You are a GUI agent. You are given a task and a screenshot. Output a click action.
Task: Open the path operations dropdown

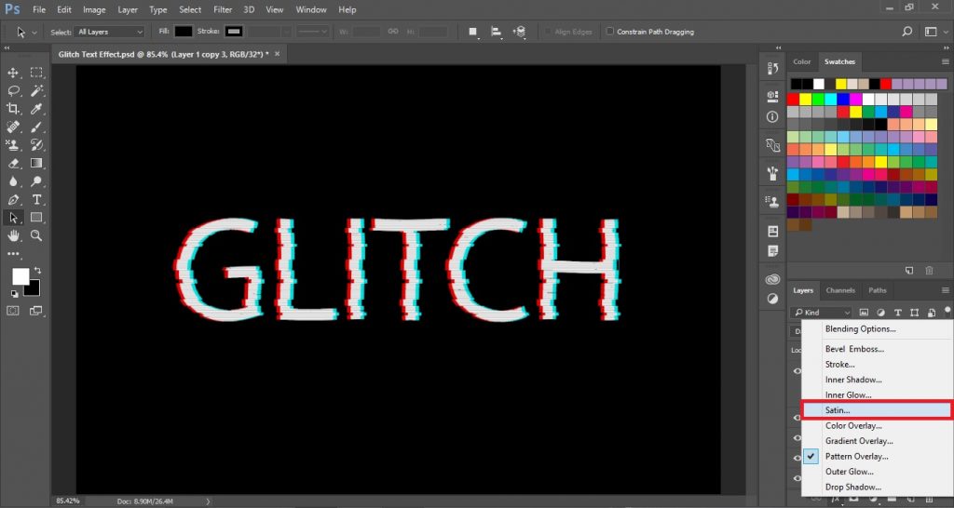click(472, 32)
